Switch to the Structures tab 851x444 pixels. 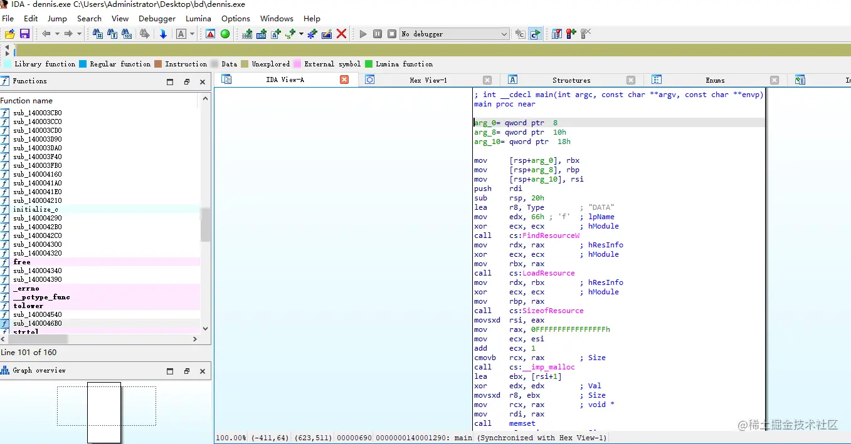pyautogui.click(x=571, y=80)
